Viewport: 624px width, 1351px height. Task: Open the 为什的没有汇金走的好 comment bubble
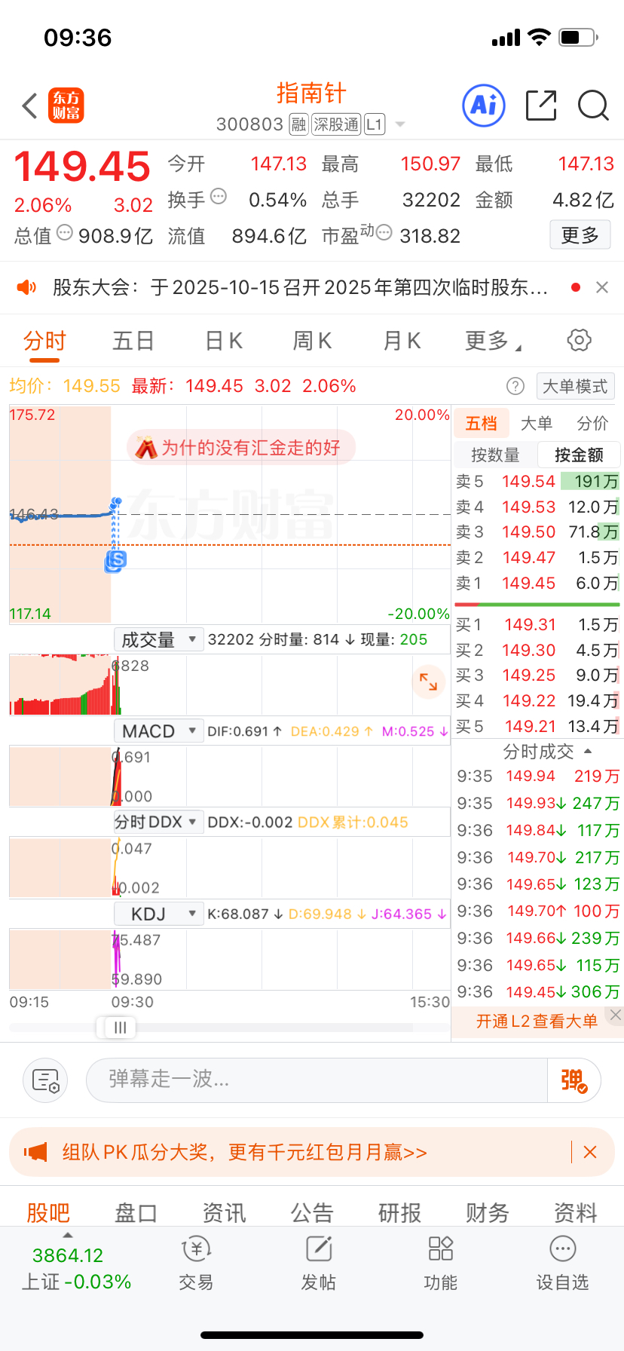pos(241,448)
